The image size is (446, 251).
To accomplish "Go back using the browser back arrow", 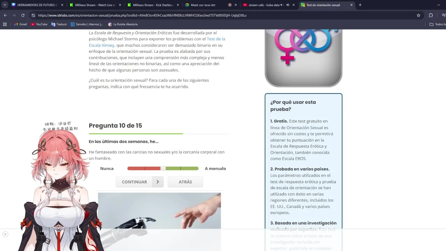I will pyautogui.click(x=5, y=15).
